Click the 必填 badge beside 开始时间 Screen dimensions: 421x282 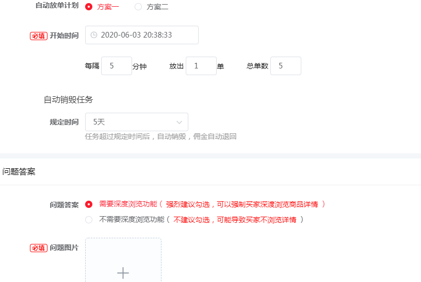tap(39, 36)
